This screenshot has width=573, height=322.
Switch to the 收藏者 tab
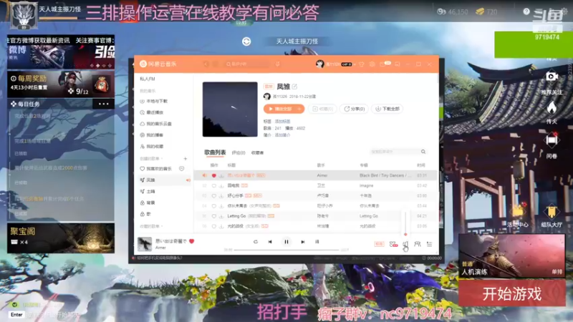257,152
